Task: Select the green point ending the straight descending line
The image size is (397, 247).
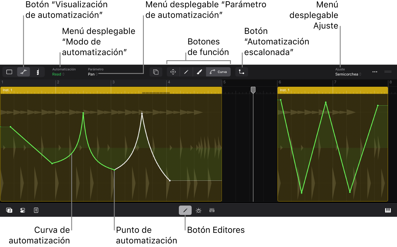Action: [x=52, y=163]
